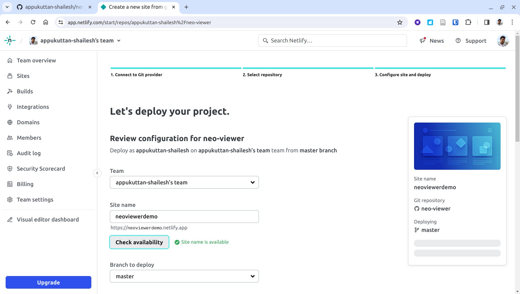Open the Branch to deploy dropdown
The height and width of the screenshot is (294, 520).
184,276
